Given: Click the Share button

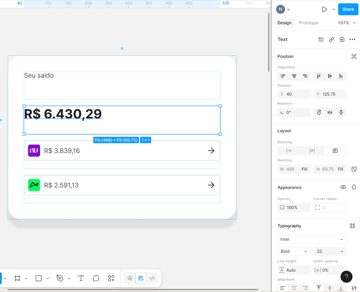Looking at the screenshot, I should tap(348, 9).
